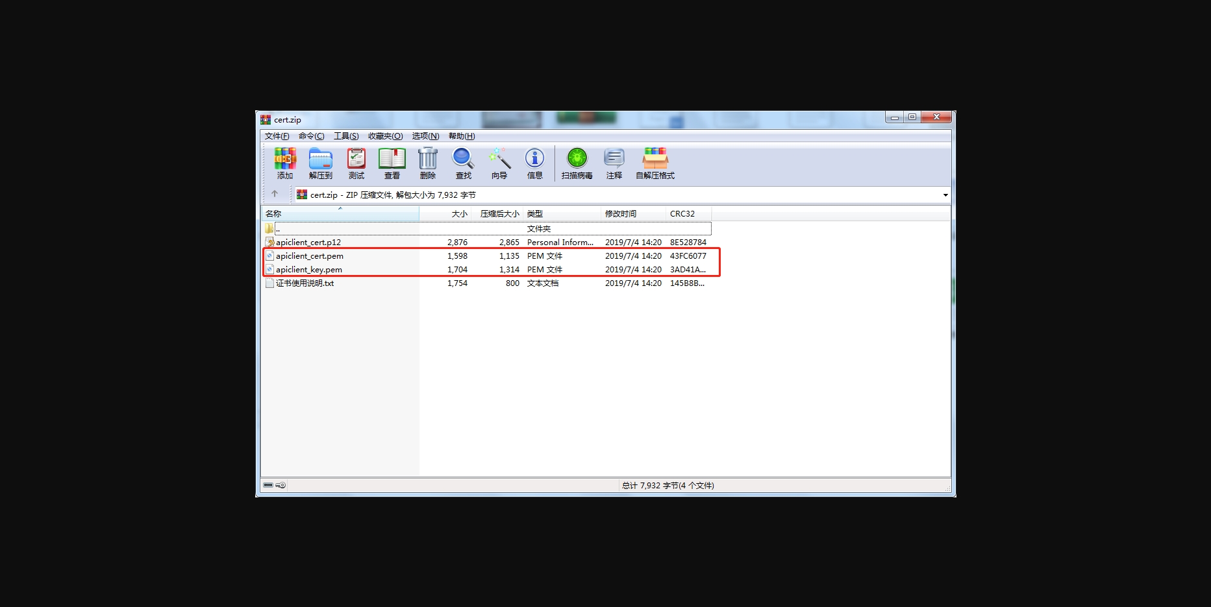Open the View (查看) book icon

pyautogui.click(x=392, y=163)
